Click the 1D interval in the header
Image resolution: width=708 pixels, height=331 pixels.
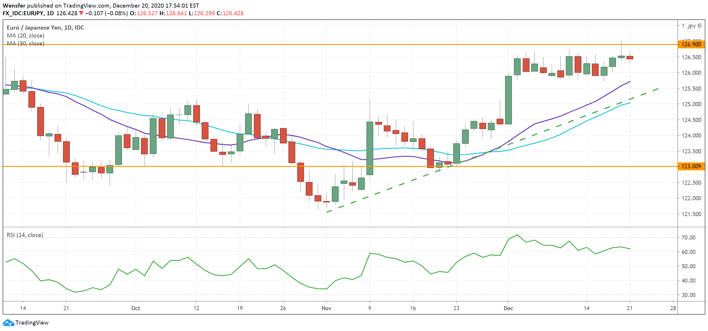coord(50,13)
